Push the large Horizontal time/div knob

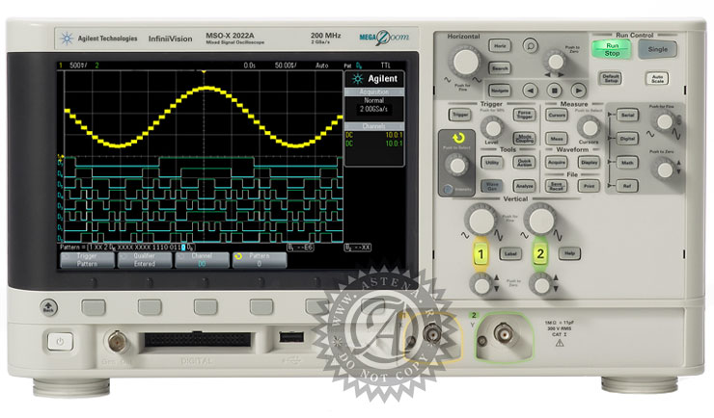(x=465, y=61)
